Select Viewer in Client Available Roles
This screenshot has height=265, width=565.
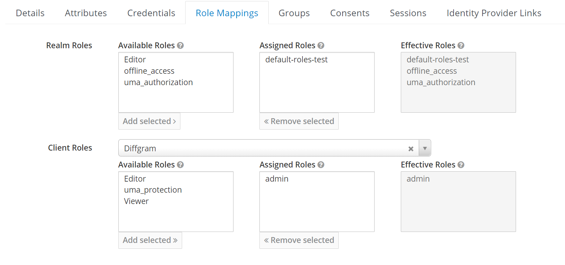coord(136,201)
